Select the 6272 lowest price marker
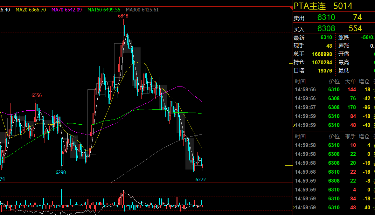 point(200,180)
